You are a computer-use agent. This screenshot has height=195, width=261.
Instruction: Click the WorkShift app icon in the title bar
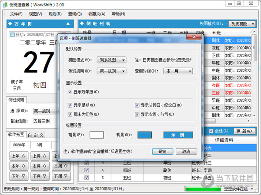click(5, 5)
